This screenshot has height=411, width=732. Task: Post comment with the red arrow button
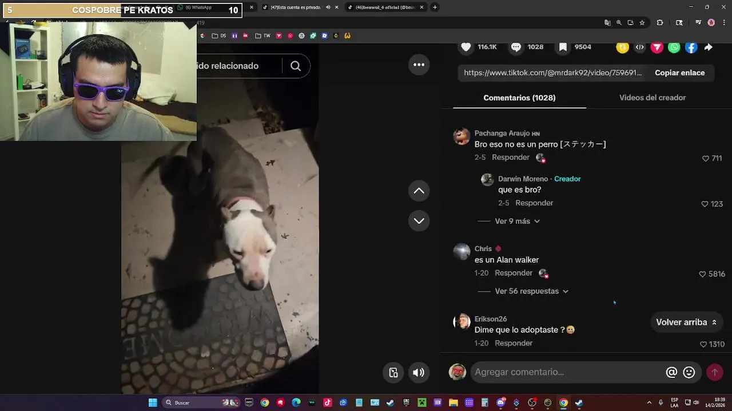(x=714, y=372)
